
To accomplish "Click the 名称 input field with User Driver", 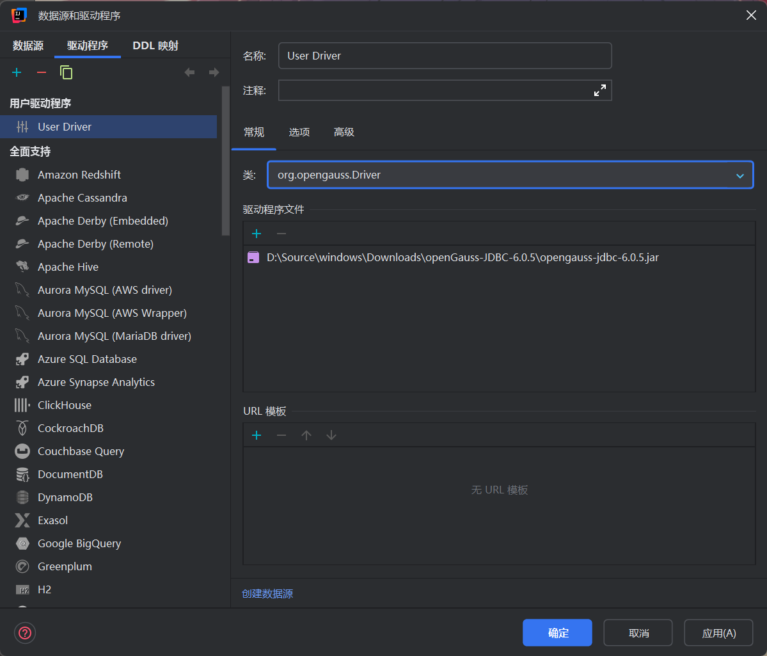I will [445, 56].
